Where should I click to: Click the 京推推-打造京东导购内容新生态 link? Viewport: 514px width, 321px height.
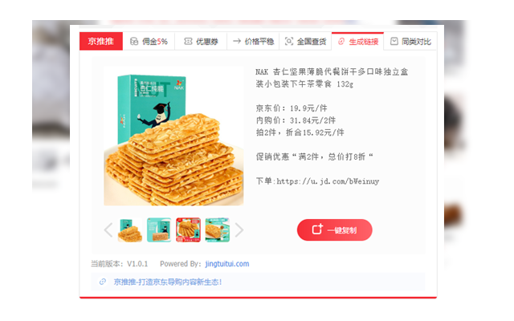tap(168, 282)
